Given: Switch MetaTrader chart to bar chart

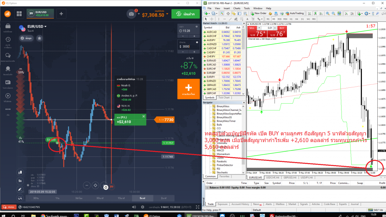Looking at the screenshot, I should click(x=309, y=14).
